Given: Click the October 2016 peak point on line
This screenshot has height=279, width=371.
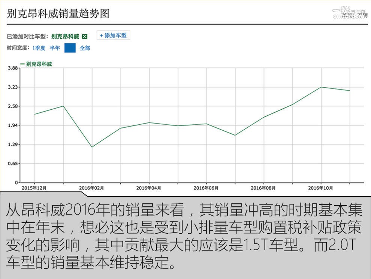Looking at the screenshot, I should point(321,87).
